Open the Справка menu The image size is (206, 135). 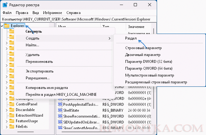tap(73, 13)
